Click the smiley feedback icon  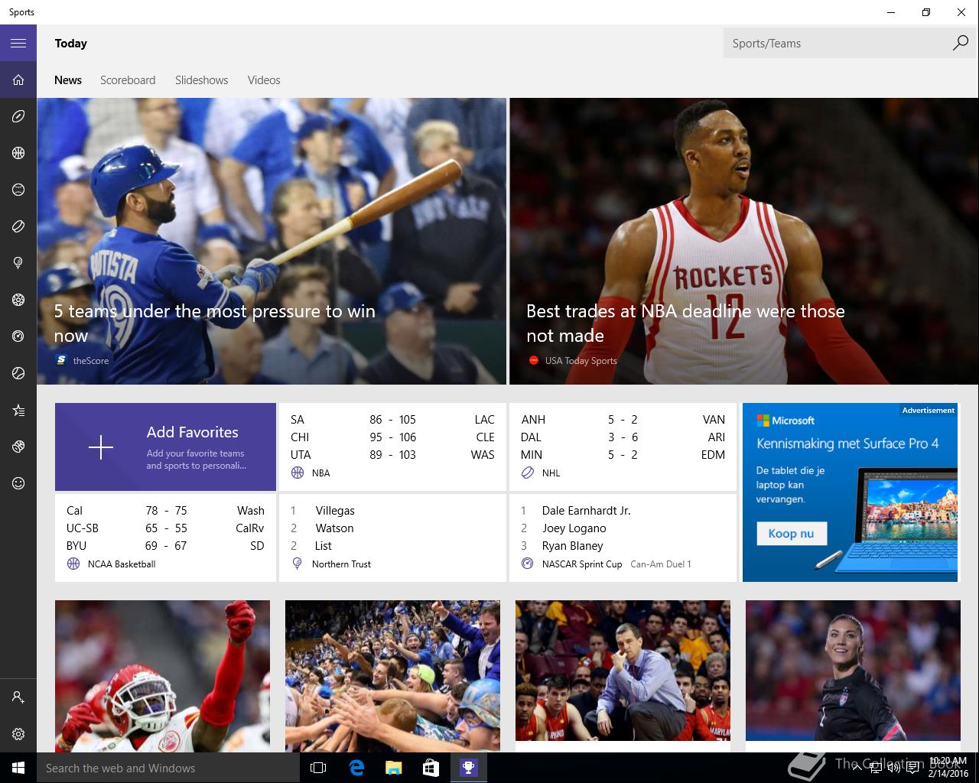click(x=18, y=483)
